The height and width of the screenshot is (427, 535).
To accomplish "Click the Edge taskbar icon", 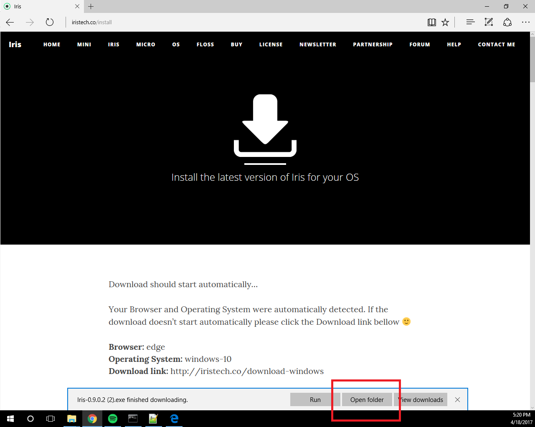I will [x=174, y=419].
